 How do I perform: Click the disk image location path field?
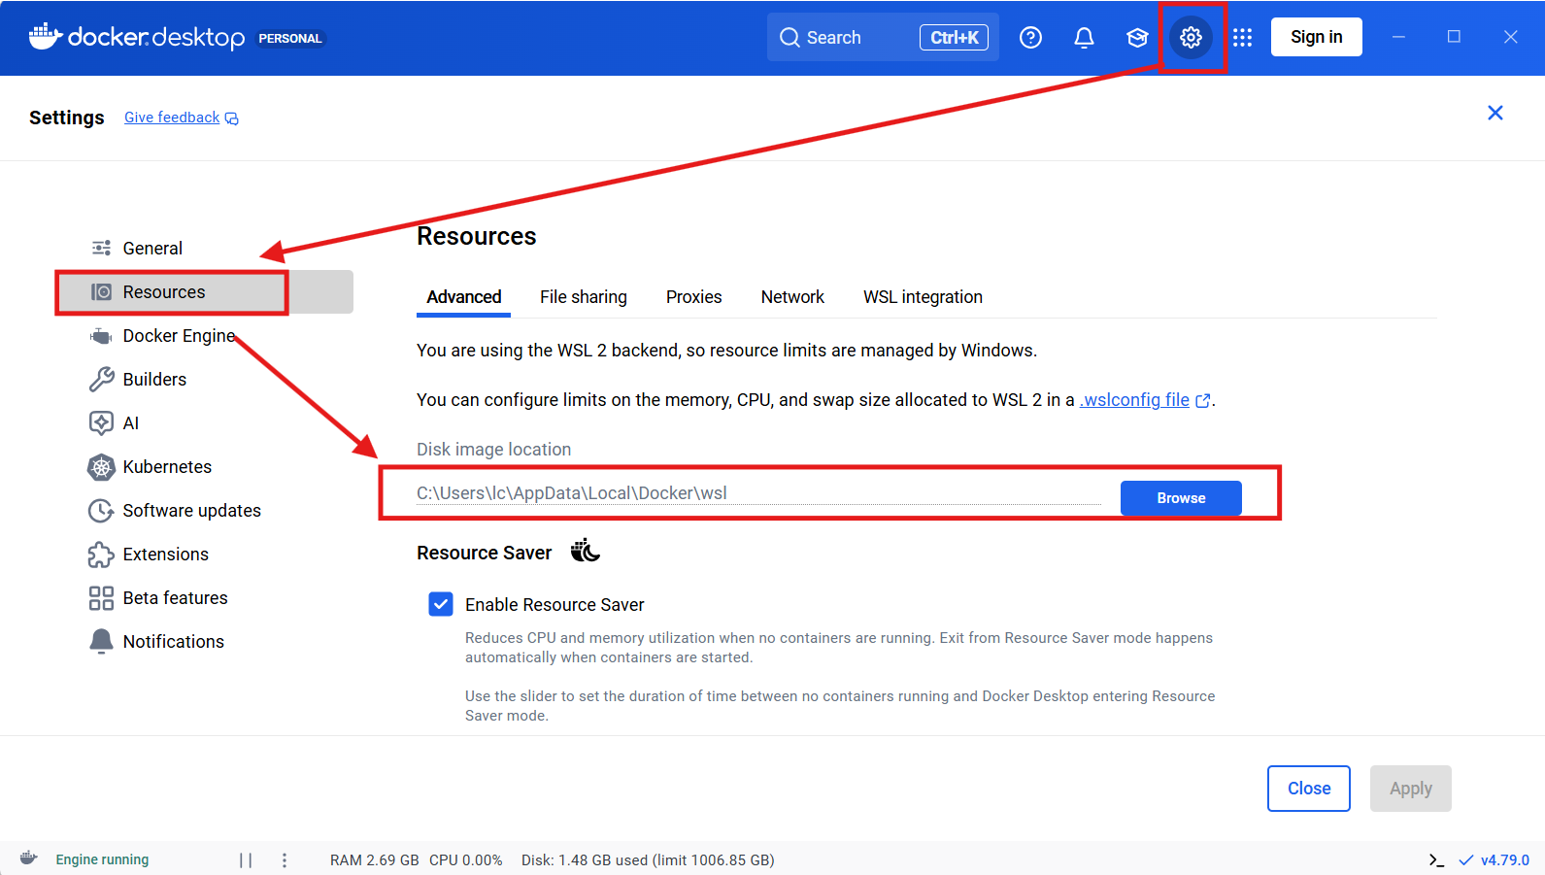click(x=758, y=493)
